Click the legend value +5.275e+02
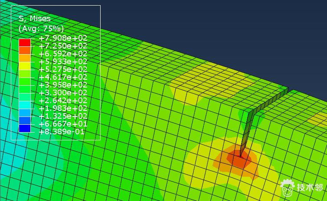The width and height of the screenshot is (327, 201). coord(63,69)
